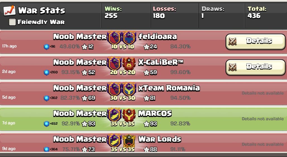Click the War Stats chart icon

[9, 11]
